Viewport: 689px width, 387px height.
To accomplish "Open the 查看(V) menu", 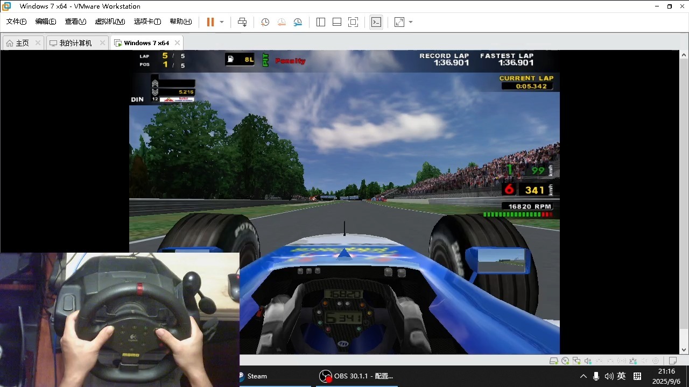I will 75,21.
